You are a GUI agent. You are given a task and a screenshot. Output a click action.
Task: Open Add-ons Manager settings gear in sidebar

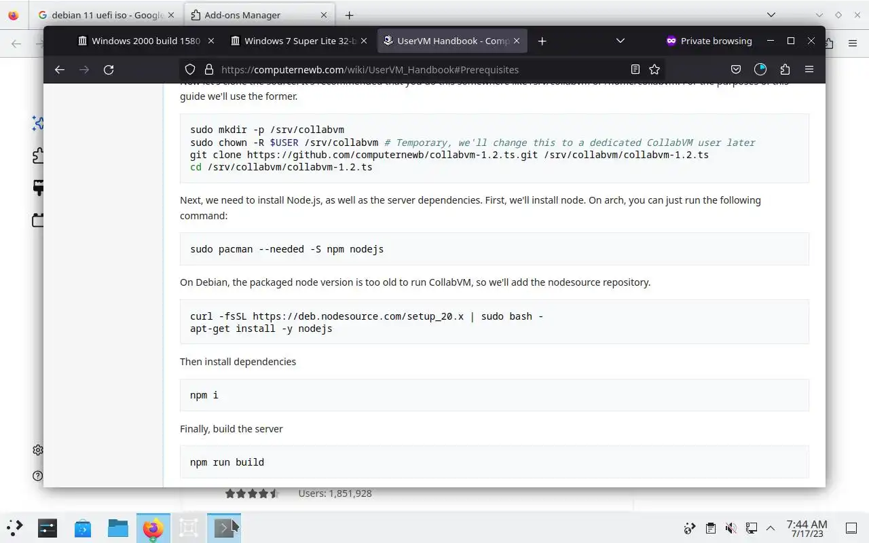tap(38, 450)
